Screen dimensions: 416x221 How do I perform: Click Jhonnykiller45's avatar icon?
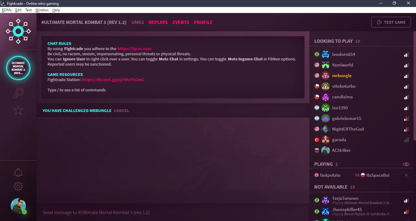tap(325, 212)
